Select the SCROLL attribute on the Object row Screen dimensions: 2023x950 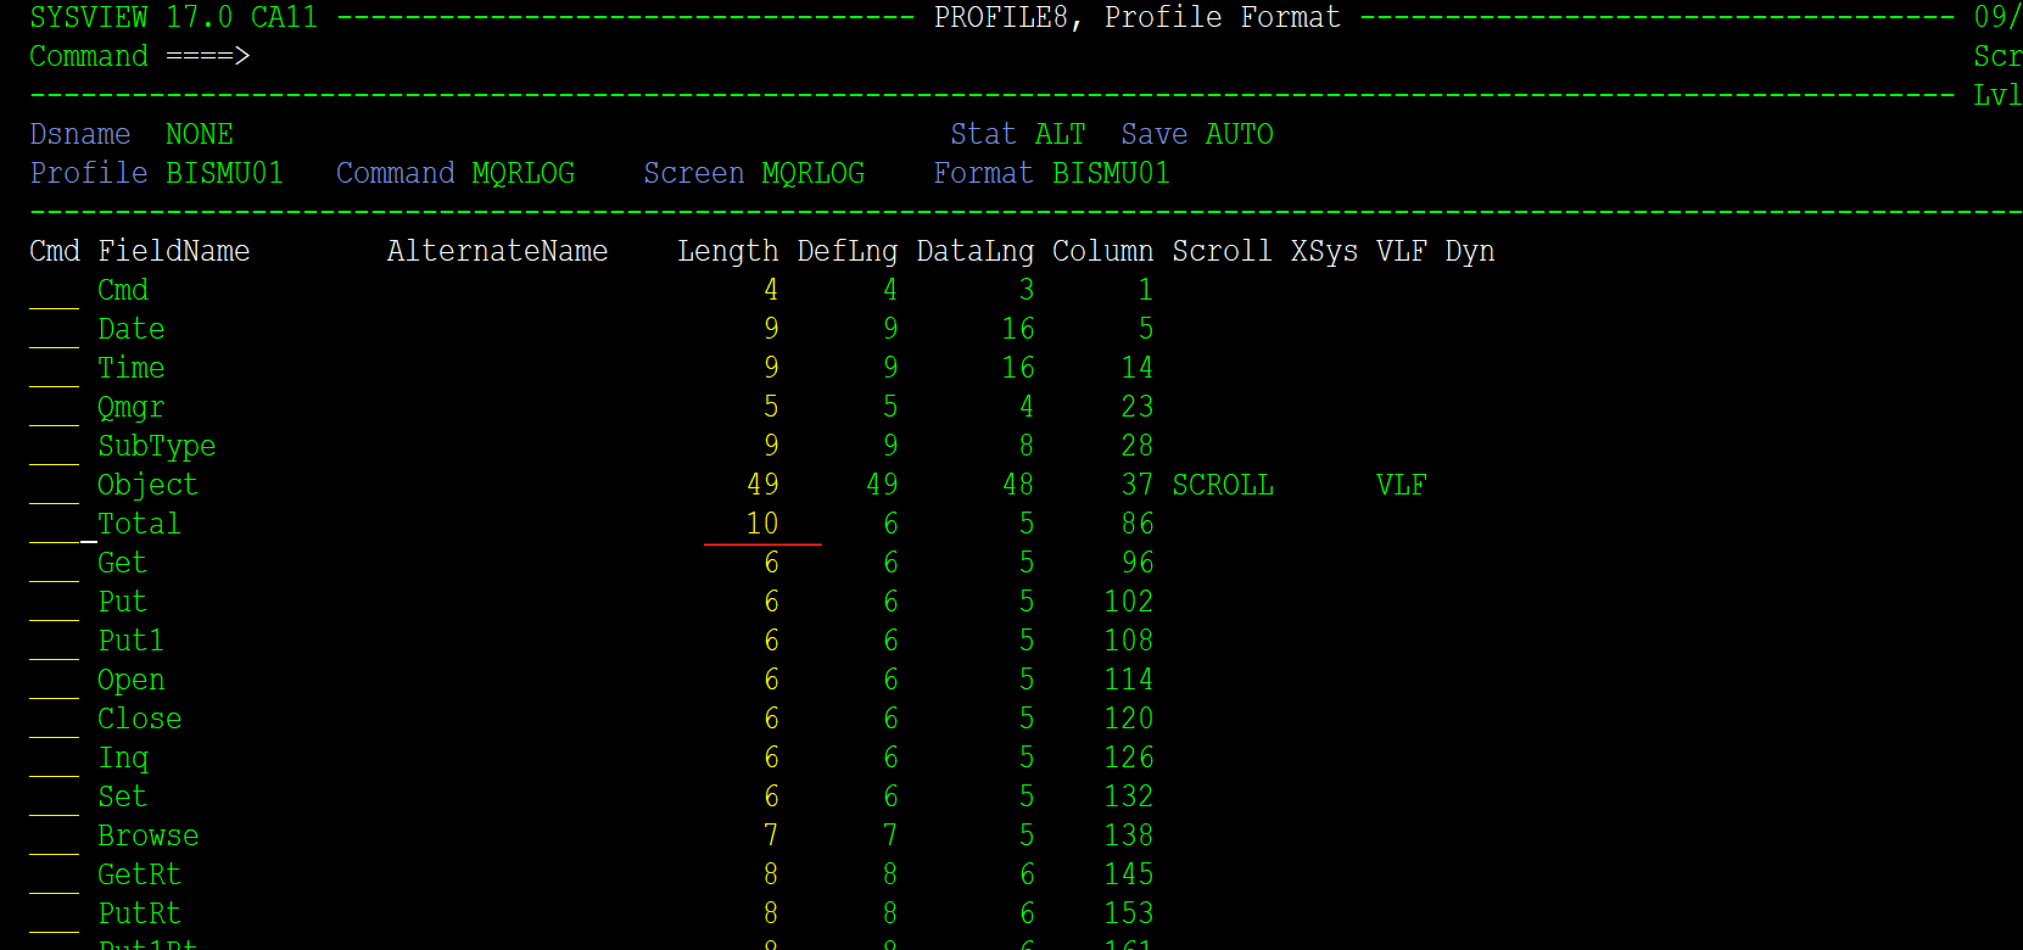tap(1222, 484)
